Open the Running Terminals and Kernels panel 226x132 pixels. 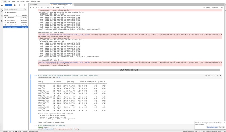2,11
